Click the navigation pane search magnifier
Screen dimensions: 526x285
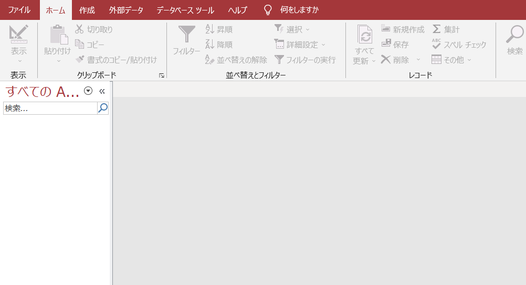pos(103,108)
